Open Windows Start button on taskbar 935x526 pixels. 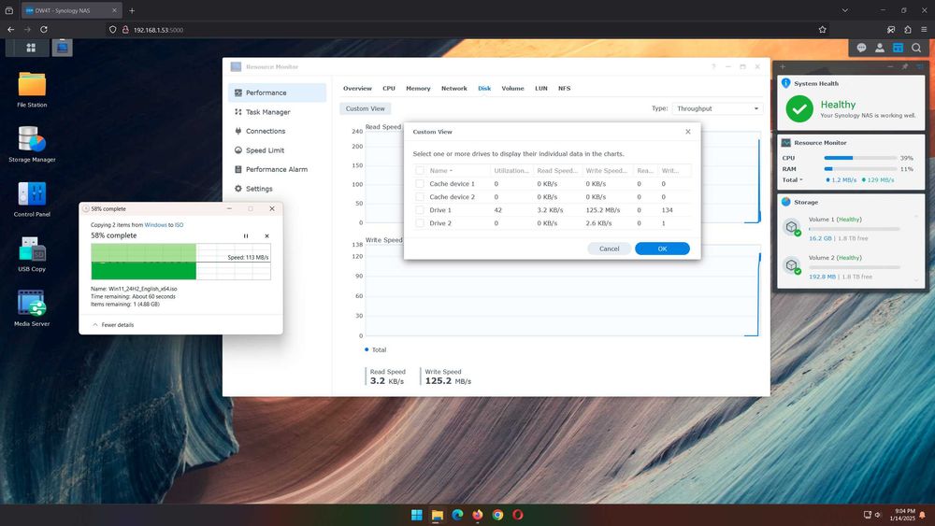pyautogui.click(x=417, y=515)
